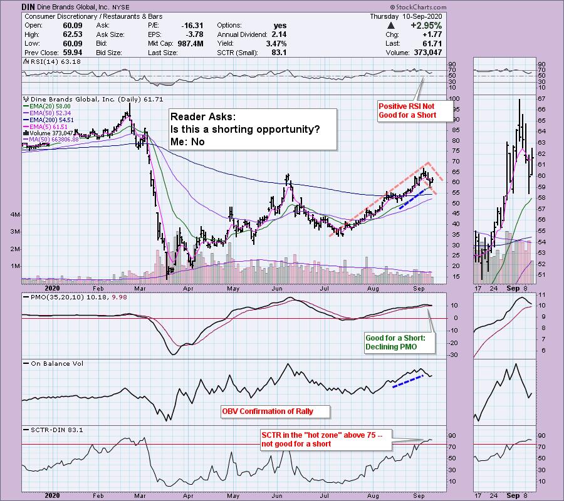Click the "RSI(14) 63.18" indicator label

click(x=56, y=62)
